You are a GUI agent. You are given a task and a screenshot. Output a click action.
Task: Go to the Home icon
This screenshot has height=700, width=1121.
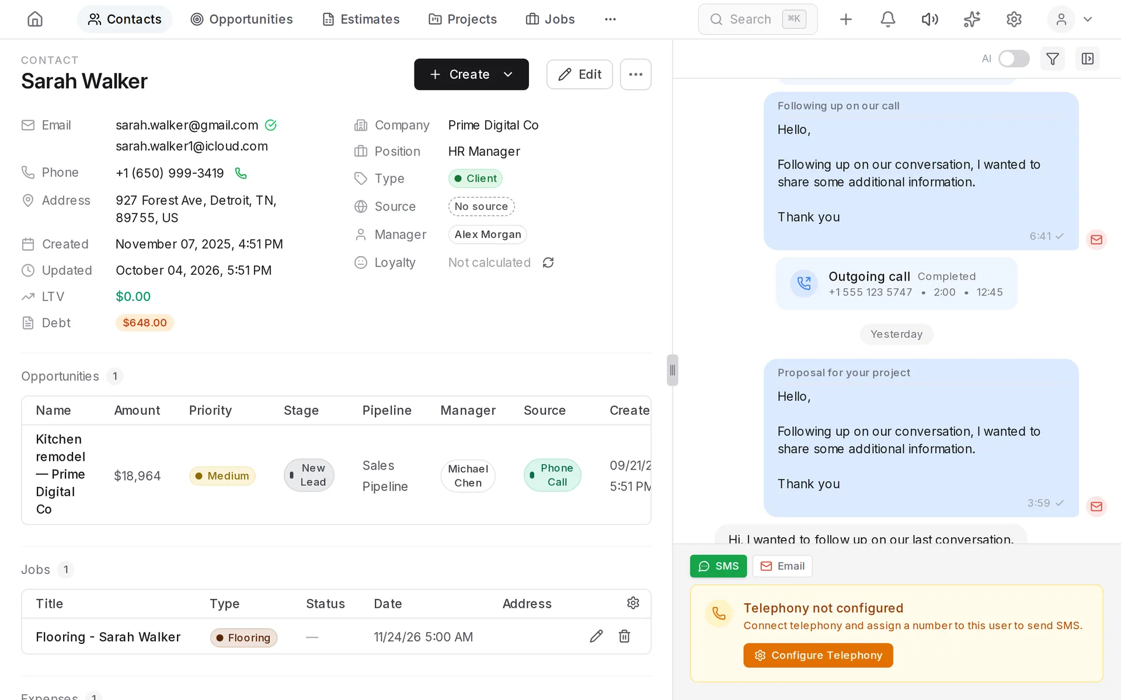(35, 19)
